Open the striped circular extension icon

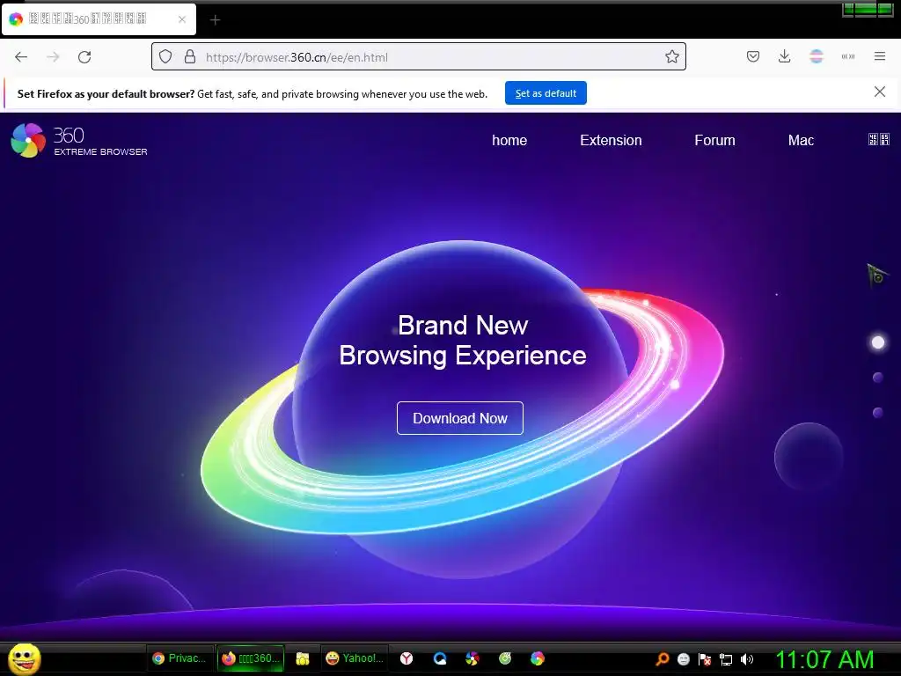coord(817,56)
